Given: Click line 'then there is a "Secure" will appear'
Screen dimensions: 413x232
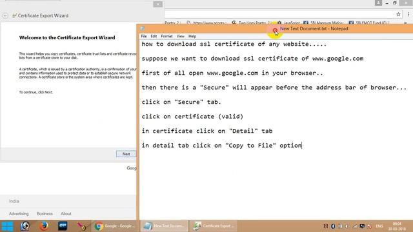Looking at the screenshot, I should [x=274, y=88].
